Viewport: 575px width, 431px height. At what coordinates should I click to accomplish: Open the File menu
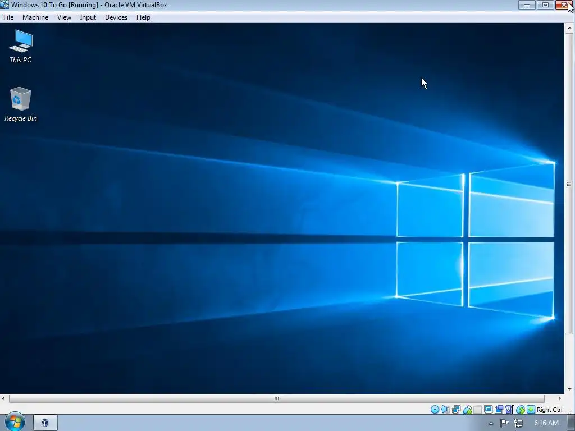pyautogui.click(x=8, y=17)
